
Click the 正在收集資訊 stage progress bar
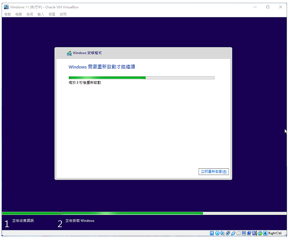[31, 213]
